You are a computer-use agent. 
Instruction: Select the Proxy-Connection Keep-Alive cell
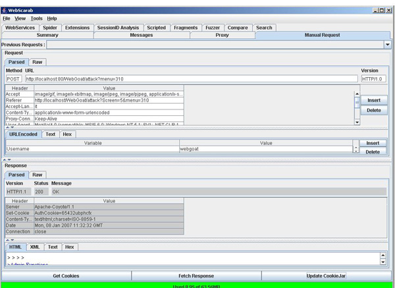(109, 119)
